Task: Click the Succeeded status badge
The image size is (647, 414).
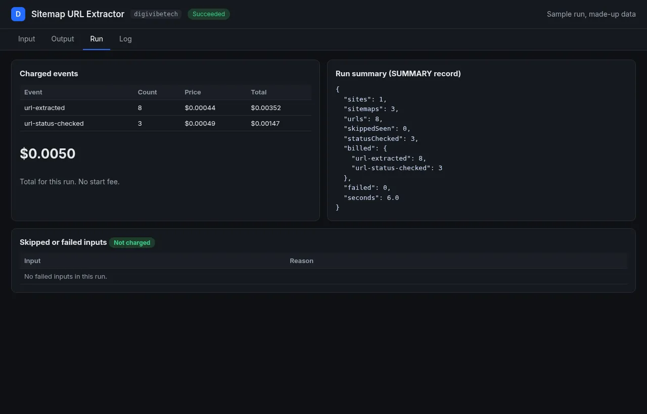Action: 209,14
